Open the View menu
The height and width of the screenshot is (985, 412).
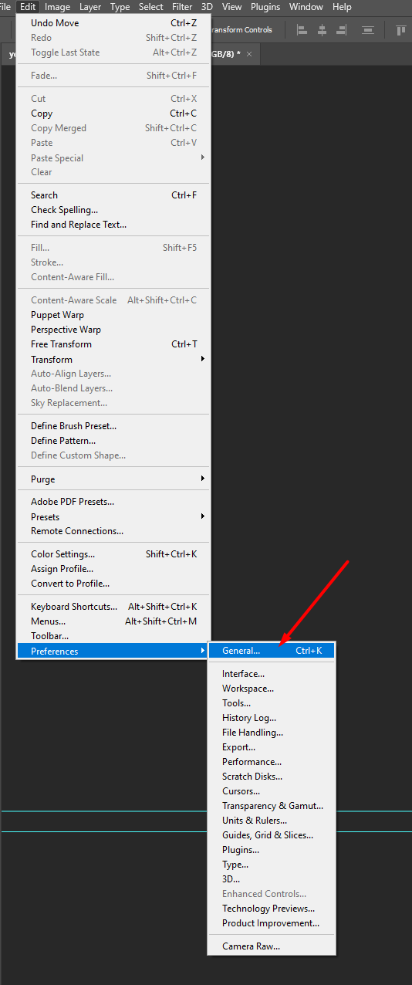tap(231, 7)
